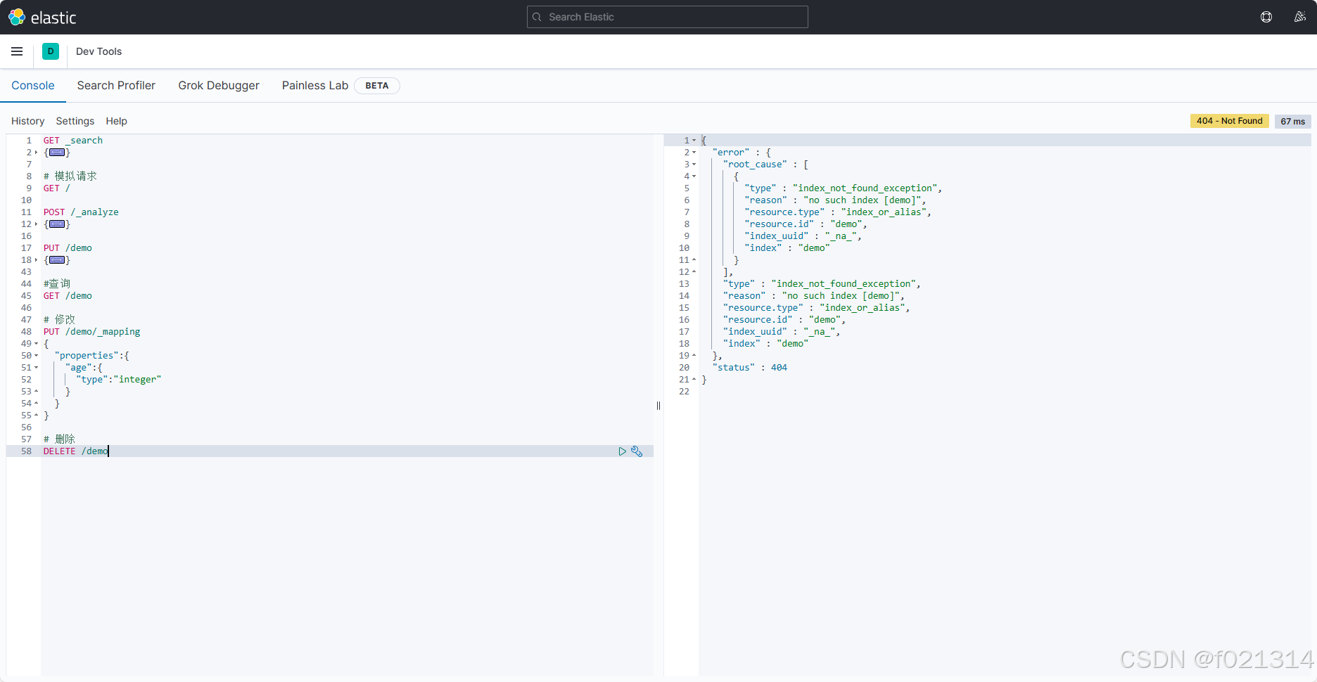Switch to the Console tab
Image resolution: width=1317 pixels, height=682 pixels.
33,85
